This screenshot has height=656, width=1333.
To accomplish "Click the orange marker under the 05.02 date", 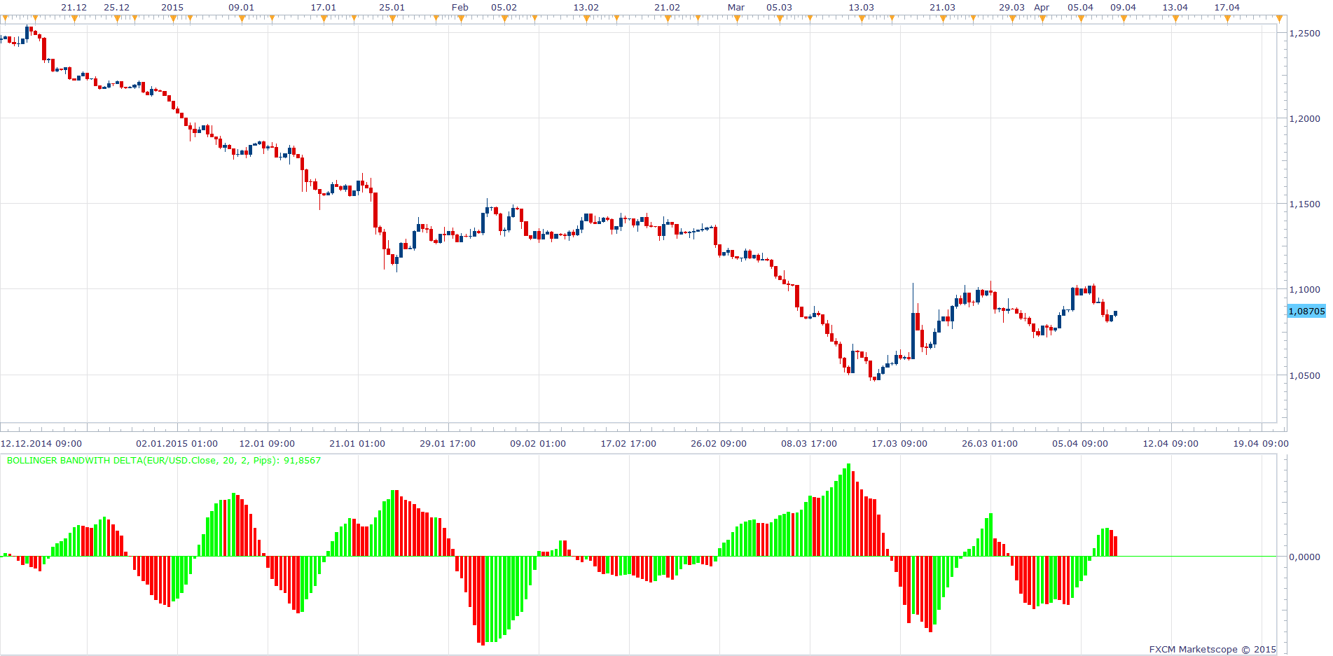I will tap(504, 19).
